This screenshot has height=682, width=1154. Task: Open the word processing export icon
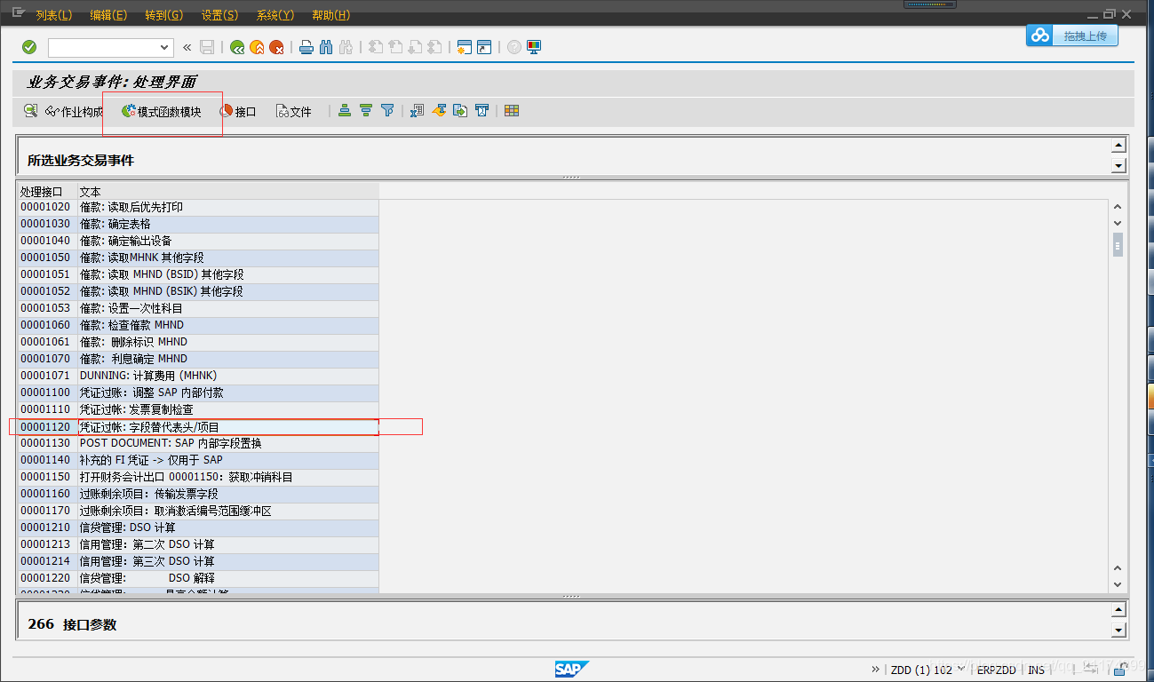(439, 111)
